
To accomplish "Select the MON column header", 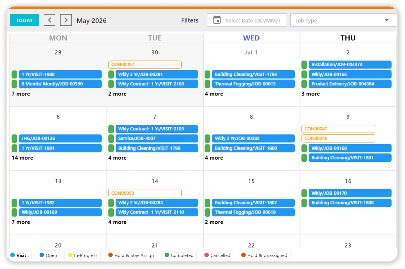I will tap(58, 38).
